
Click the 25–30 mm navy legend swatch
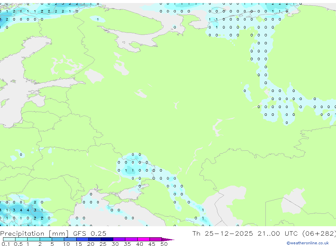point(107,239)
